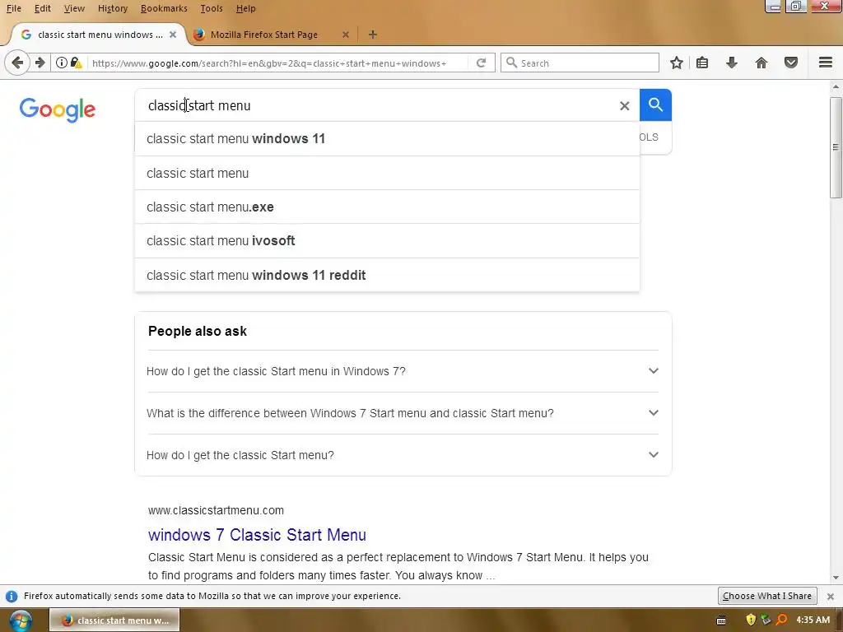Viewport: 843px width, 632px height.
Task: Expand 'What is the difference between Windows 7 Start menu' question
Action: pyautogui.click(x=403, y=413)
